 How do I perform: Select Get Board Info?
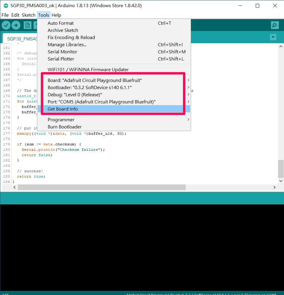click(x=114, y=109)
